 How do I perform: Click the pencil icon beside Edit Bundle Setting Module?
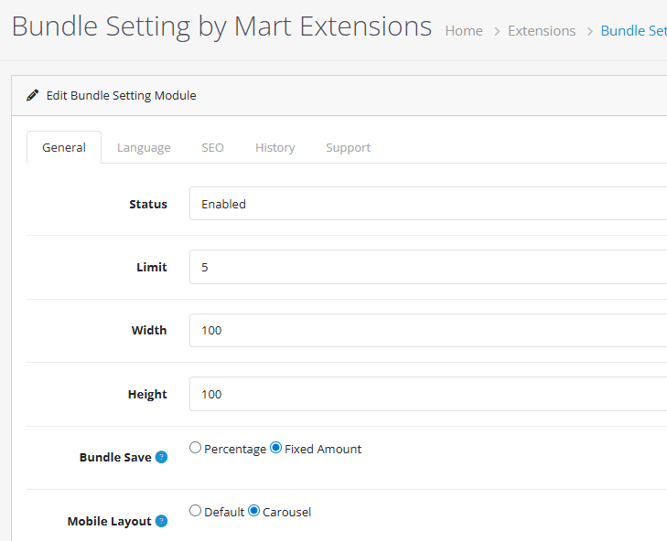tap(33, 95)
